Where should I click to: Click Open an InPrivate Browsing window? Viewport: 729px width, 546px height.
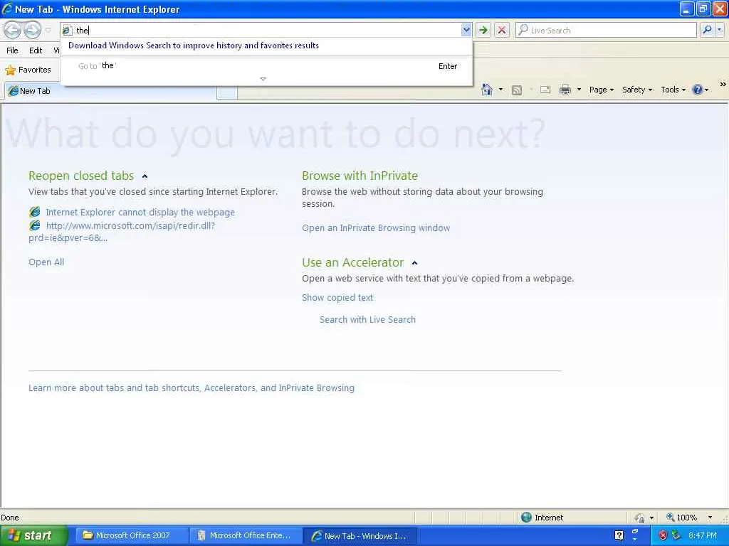tap(376, 228)
